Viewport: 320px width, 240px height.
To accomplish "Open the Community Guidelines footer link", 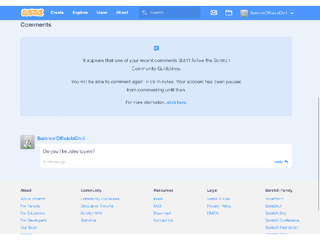I will click(x=100, y=199).
